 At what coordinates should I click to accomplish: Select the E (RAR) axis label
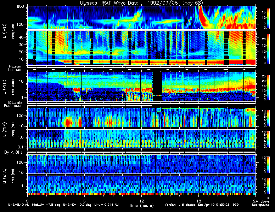(5, 31)
